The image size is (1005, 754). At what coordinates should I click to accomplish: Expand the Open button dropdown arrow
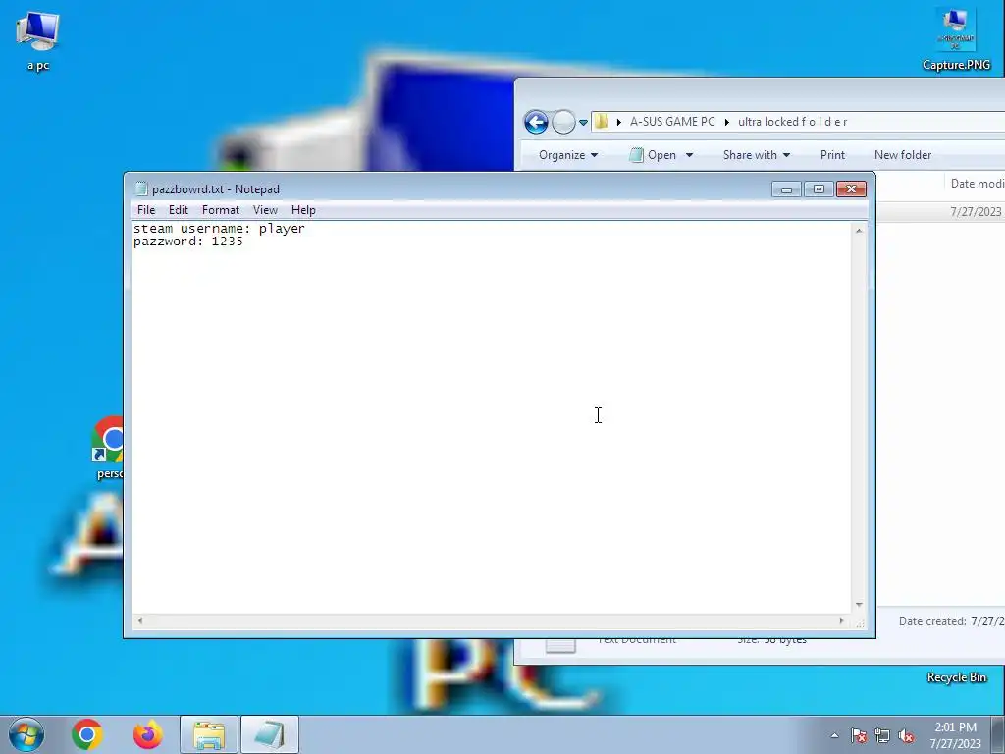pos(689,155)
